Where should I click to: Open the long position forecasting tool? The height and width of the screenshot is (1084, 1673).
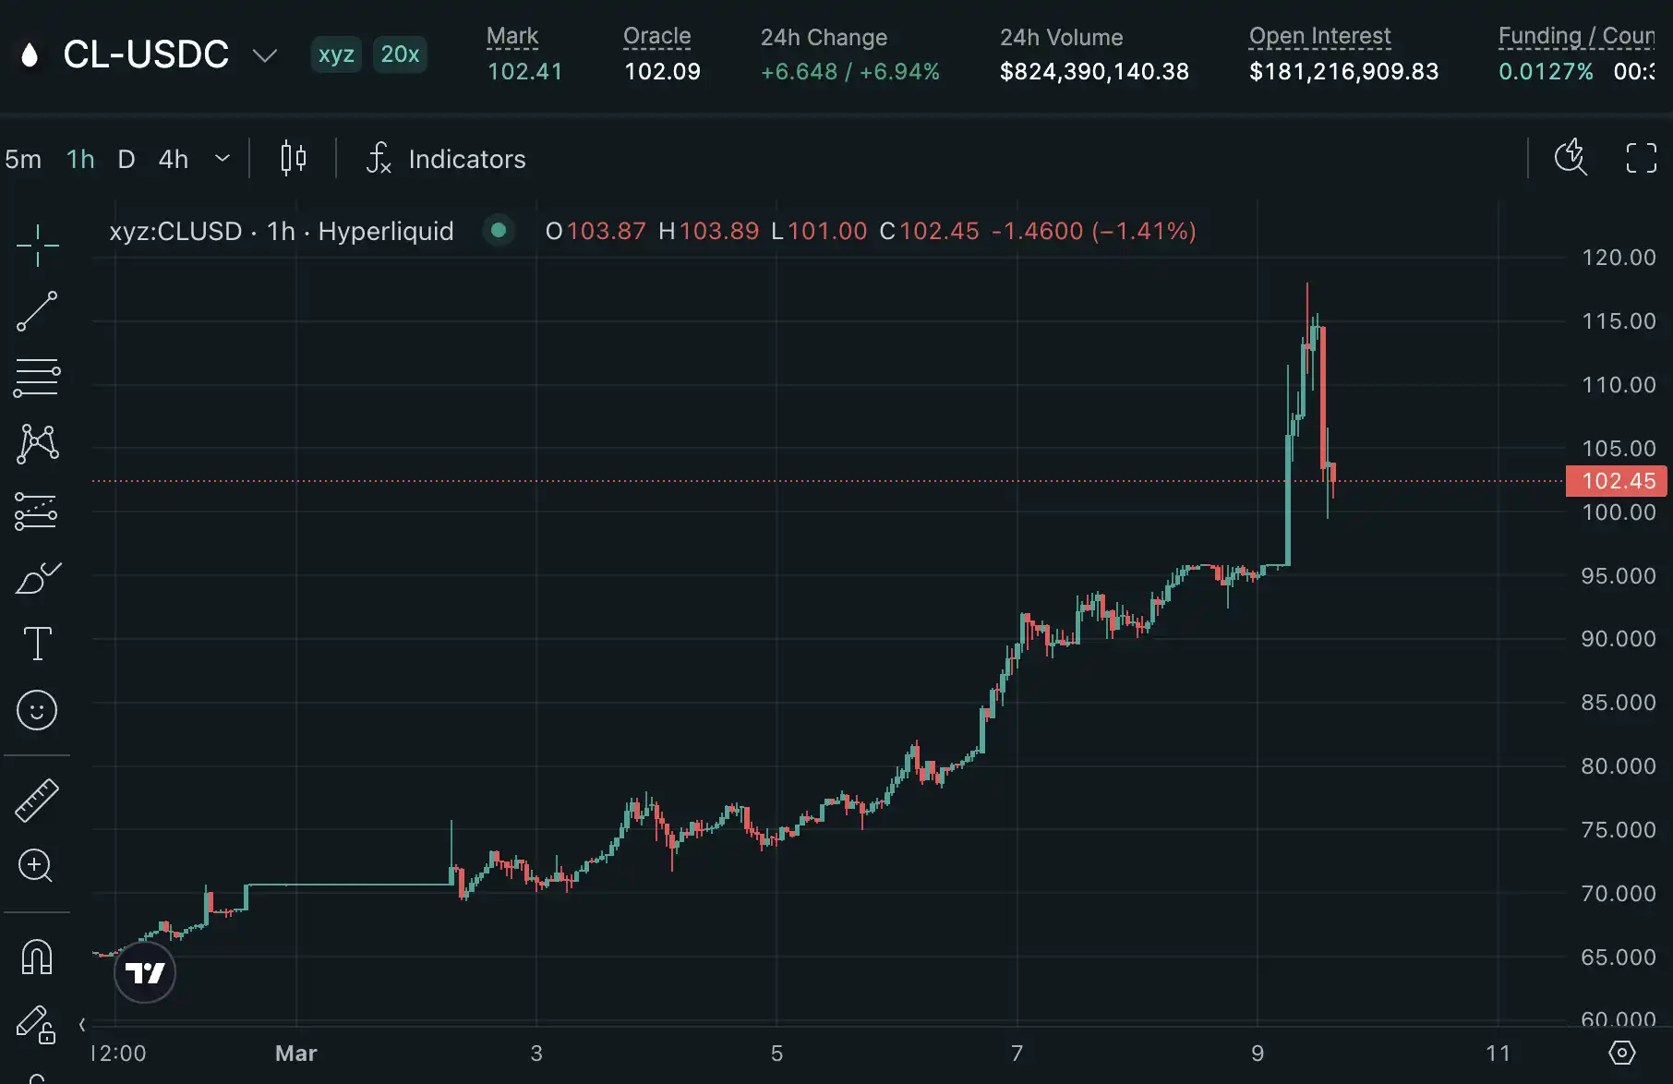pos(37,511)
